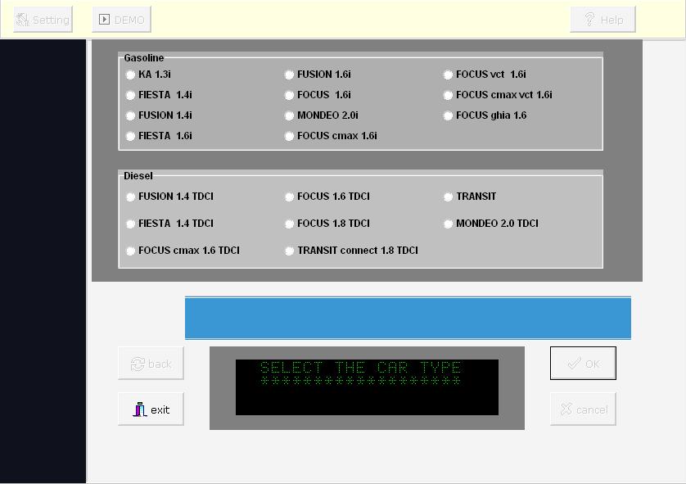Viewport: 686px width, 484px height.
Task: Click the Setting button
Action: [x=43, y=20]
